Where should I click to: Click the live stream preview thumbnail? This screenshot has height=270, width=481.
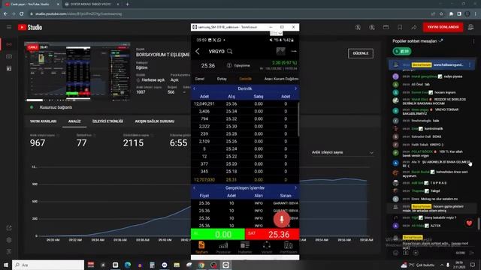point(77,71)
